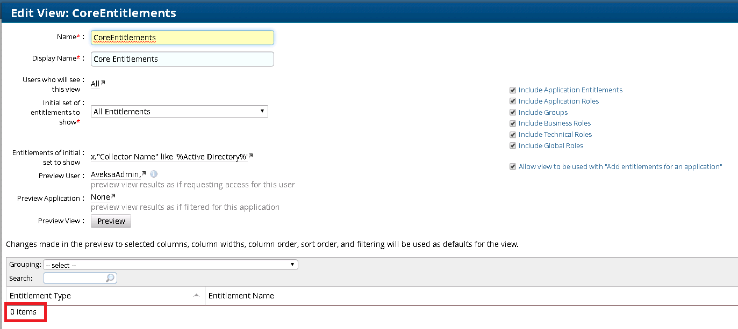
Task: Click the arrow icon next to Users 'All'
Action: point(103,83)
